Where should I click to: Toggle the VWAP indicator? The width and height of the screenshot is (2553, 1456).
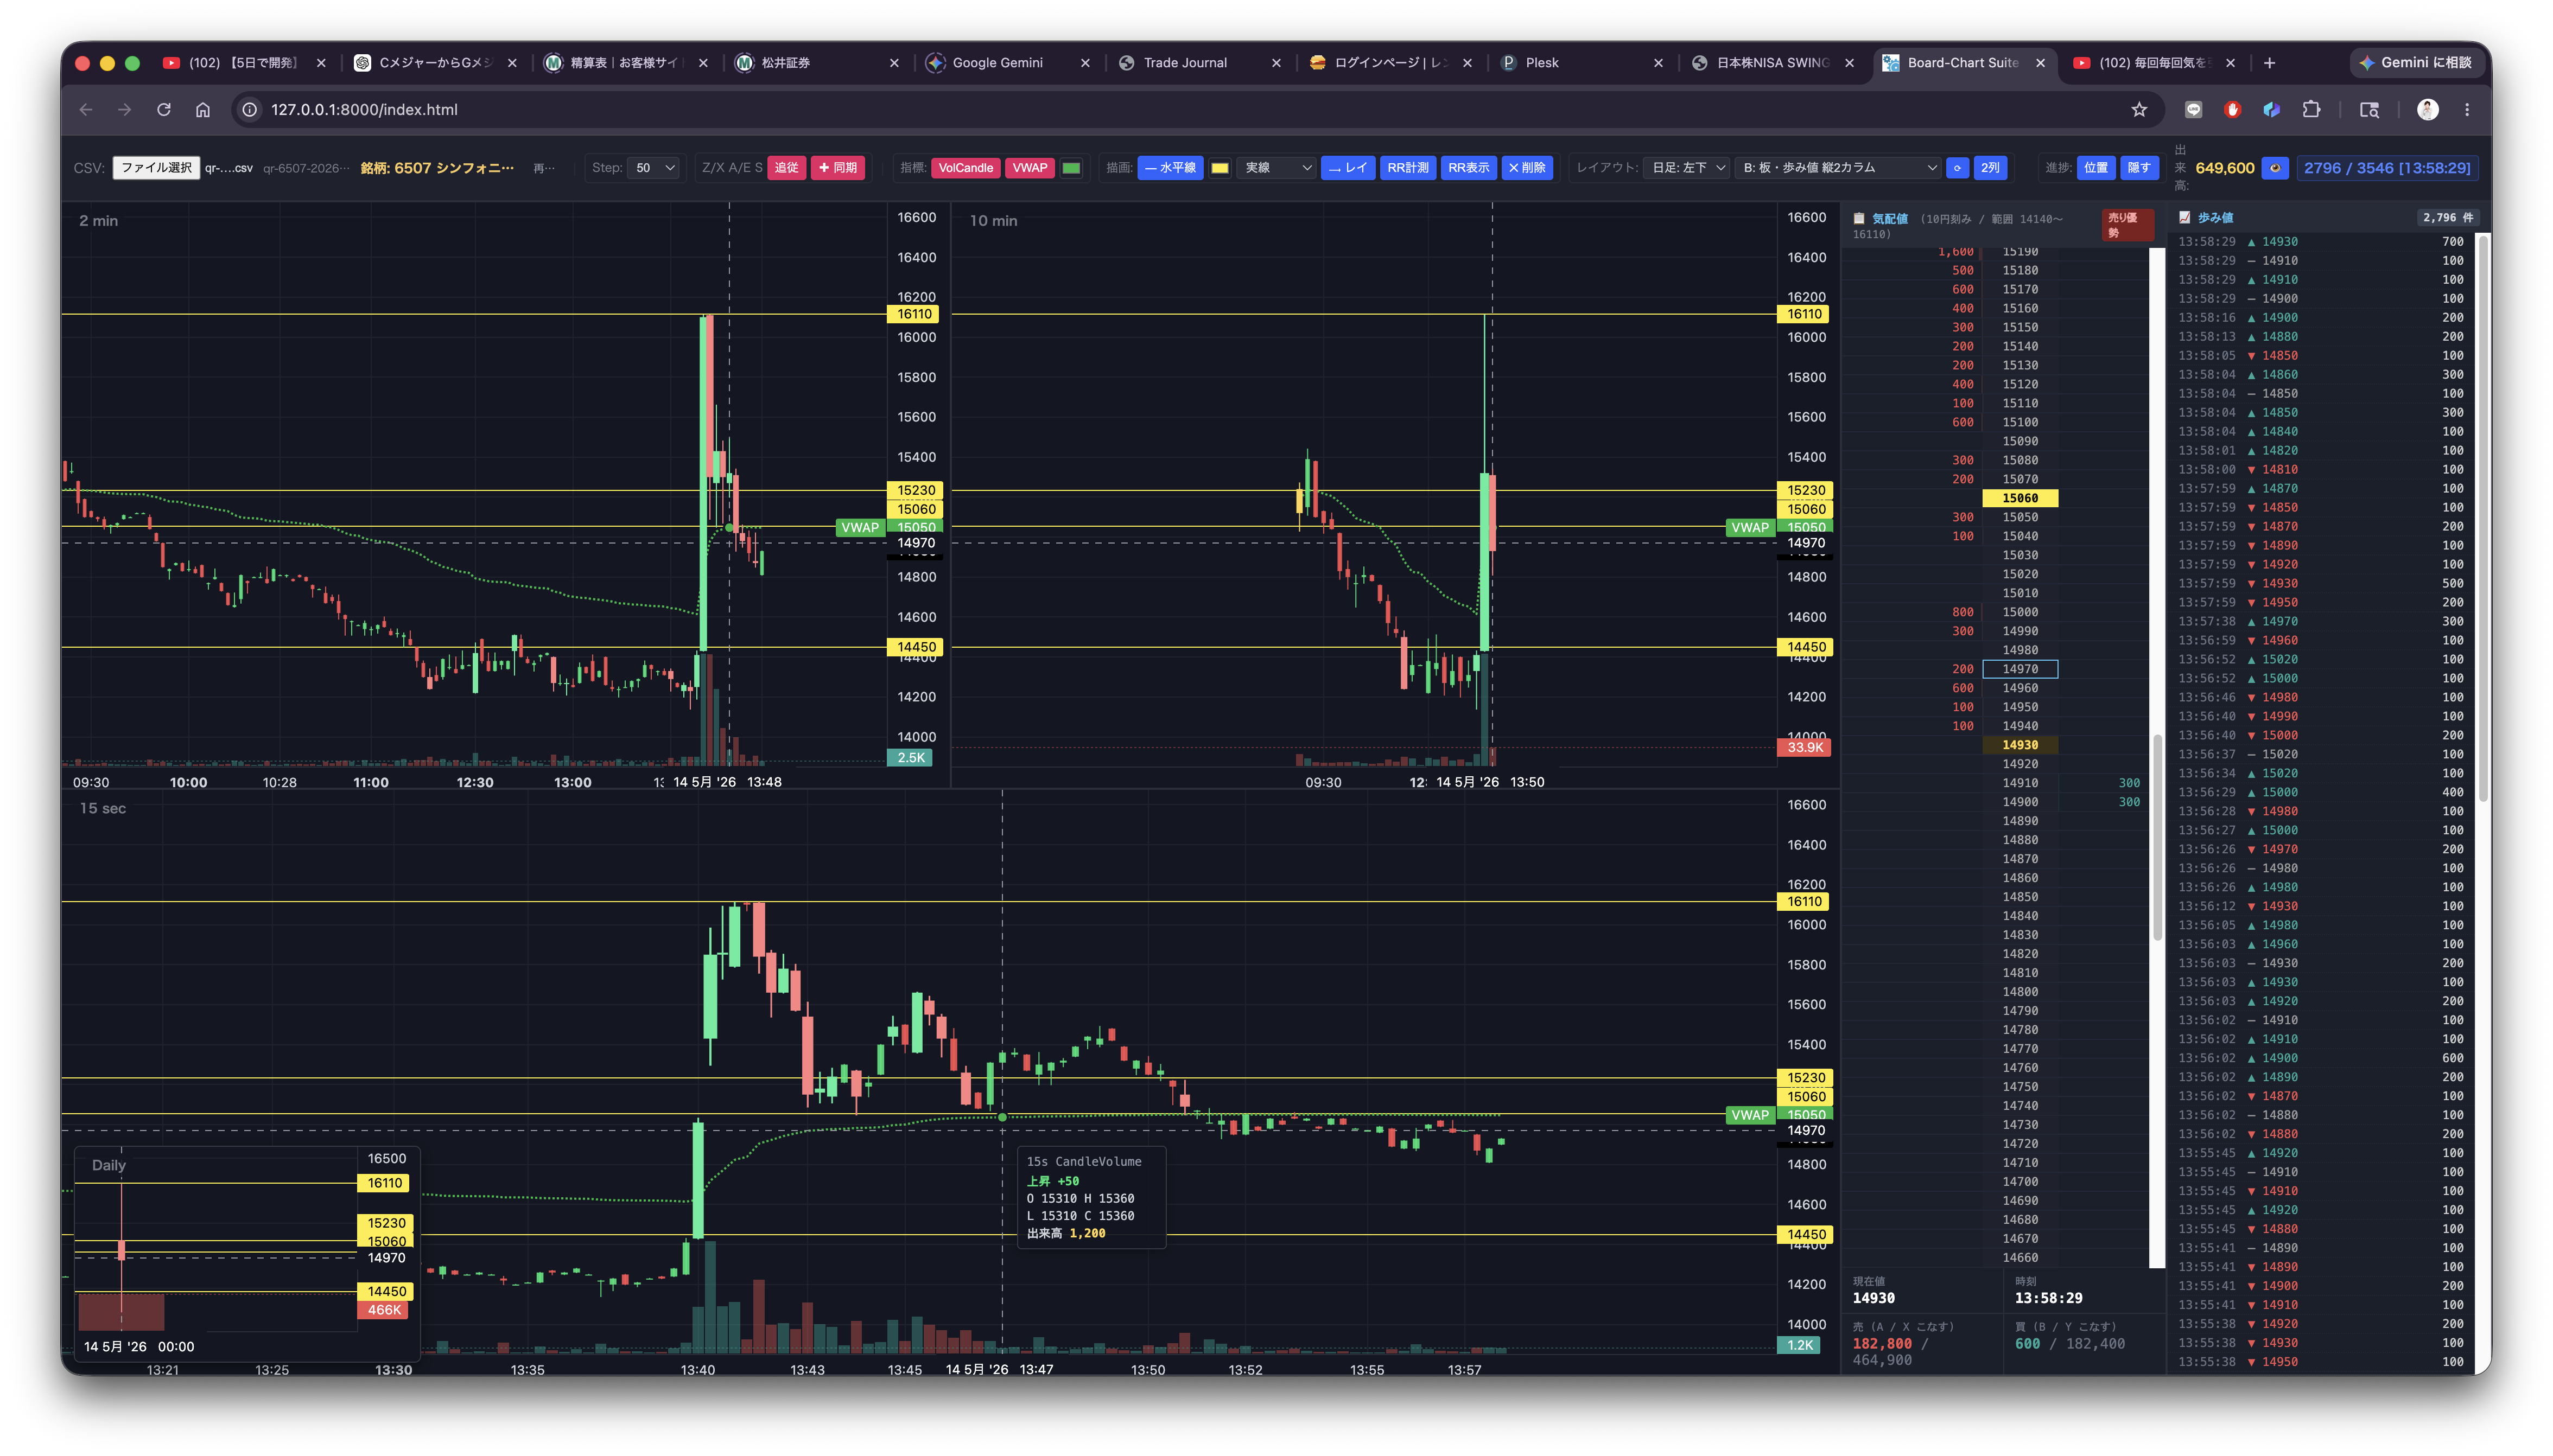(1030, 167)
